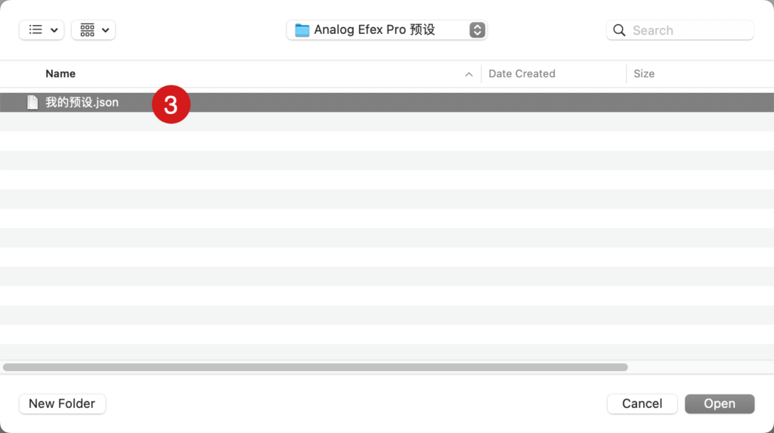Open the Analog Efex Pro 预设 folder popup
This screenshot has width=774, height=433.
click(386, 30)
